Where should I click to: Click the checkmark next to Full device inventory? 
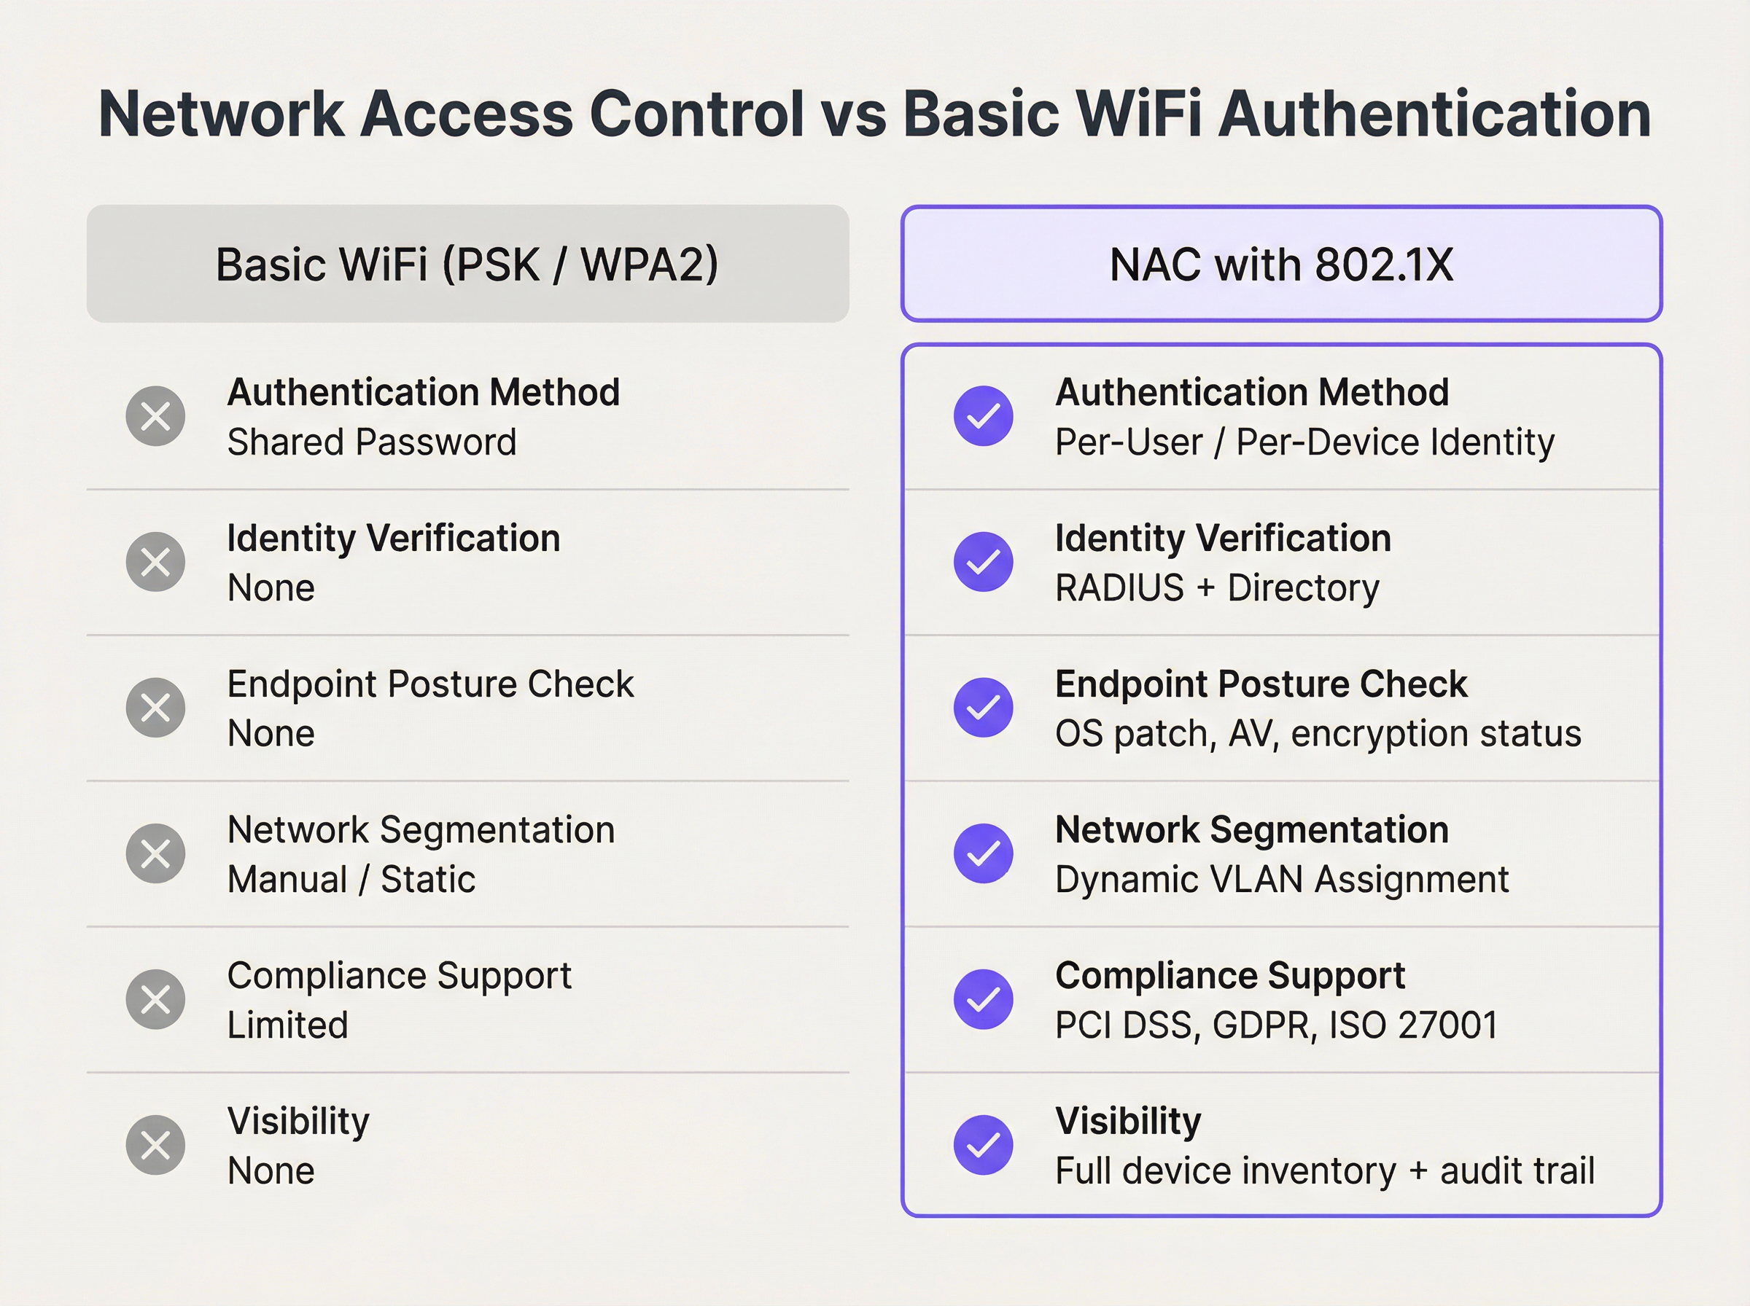(983, 1145)
